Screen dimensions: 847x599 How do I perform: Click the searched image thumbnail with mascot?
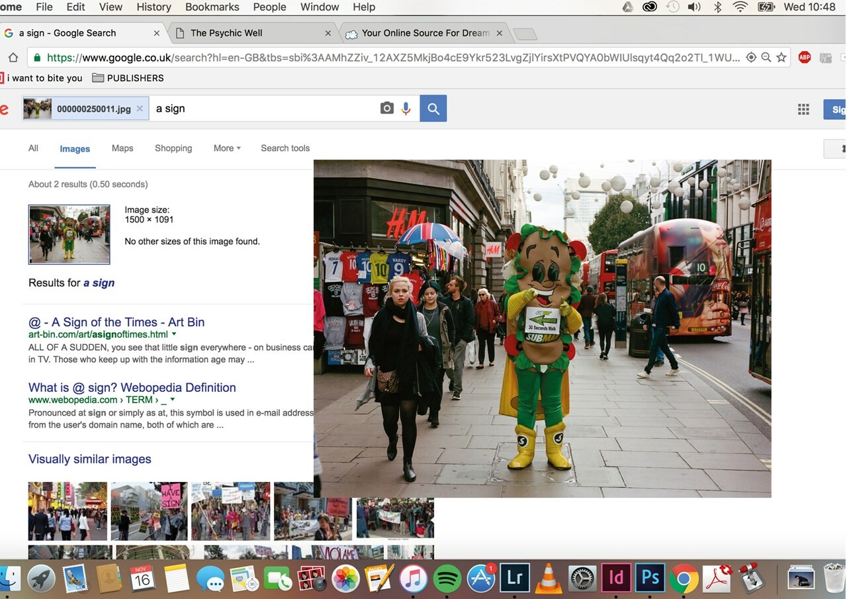point(69,234)
